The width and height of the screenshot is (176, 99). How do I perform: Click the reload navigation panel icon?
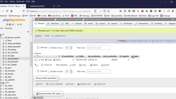pyautogui.click(x=21, y=24)
